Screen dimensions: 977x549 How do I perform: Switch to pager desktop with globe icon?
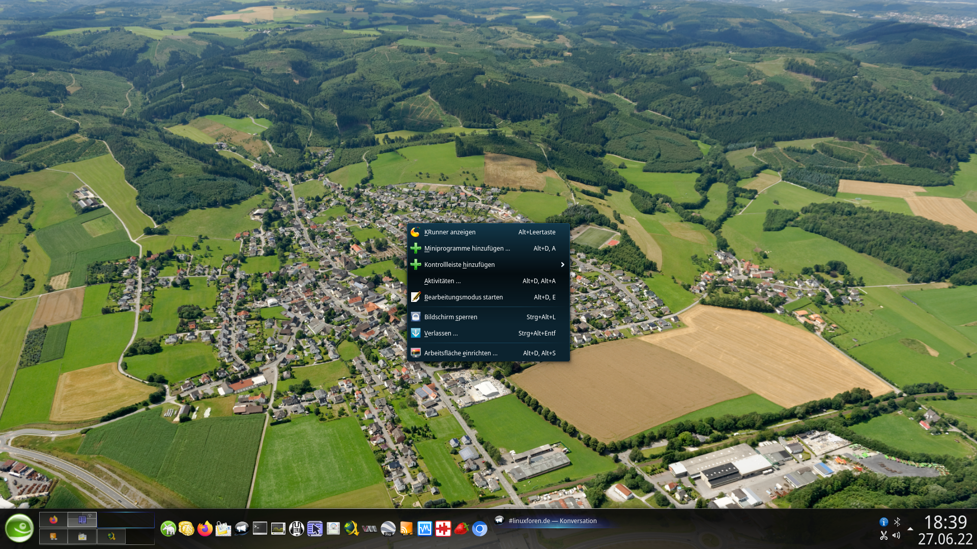click(111, 536)
